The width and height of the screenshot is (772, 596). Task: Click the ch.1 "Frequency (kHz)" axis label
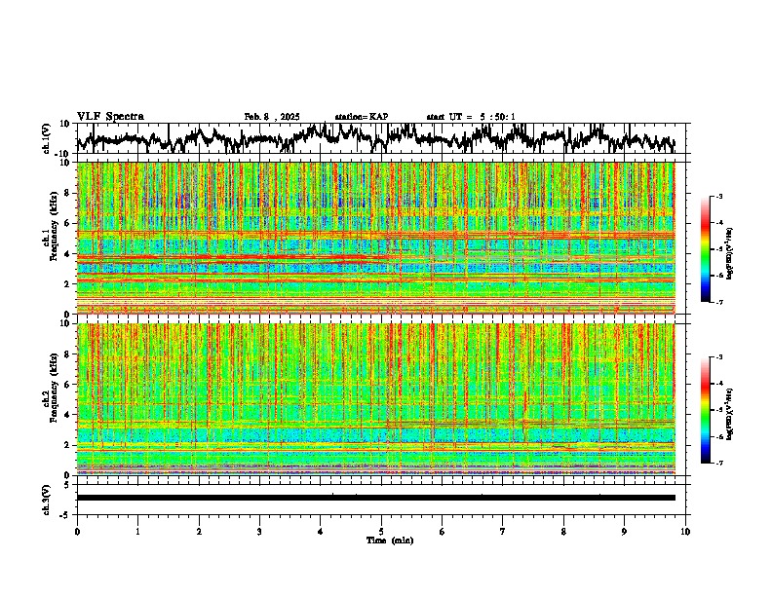tap(53, 227)
